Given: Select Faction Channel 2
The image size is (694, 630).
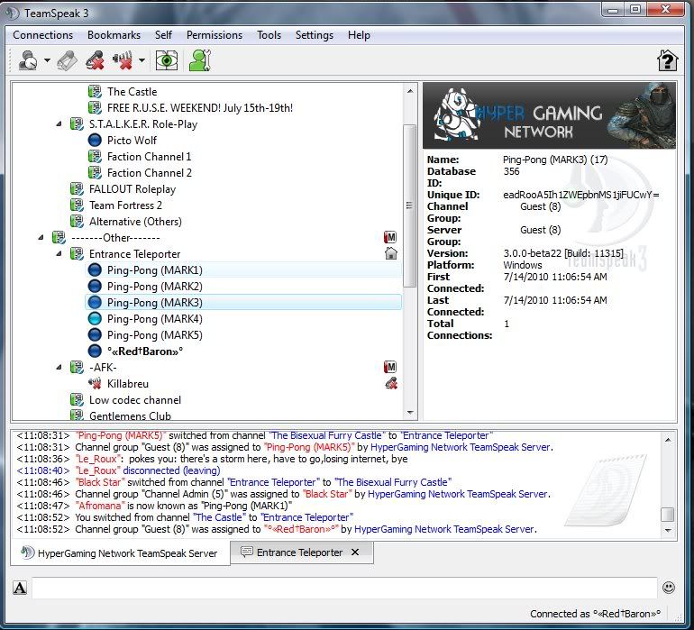Looking at the screenshot, I should (x=149, y=173).
